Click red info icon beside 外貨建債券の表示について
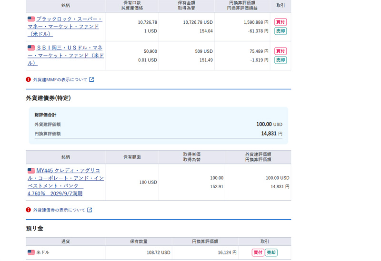This screenshot has width=381, height=261. coord(29,210)
